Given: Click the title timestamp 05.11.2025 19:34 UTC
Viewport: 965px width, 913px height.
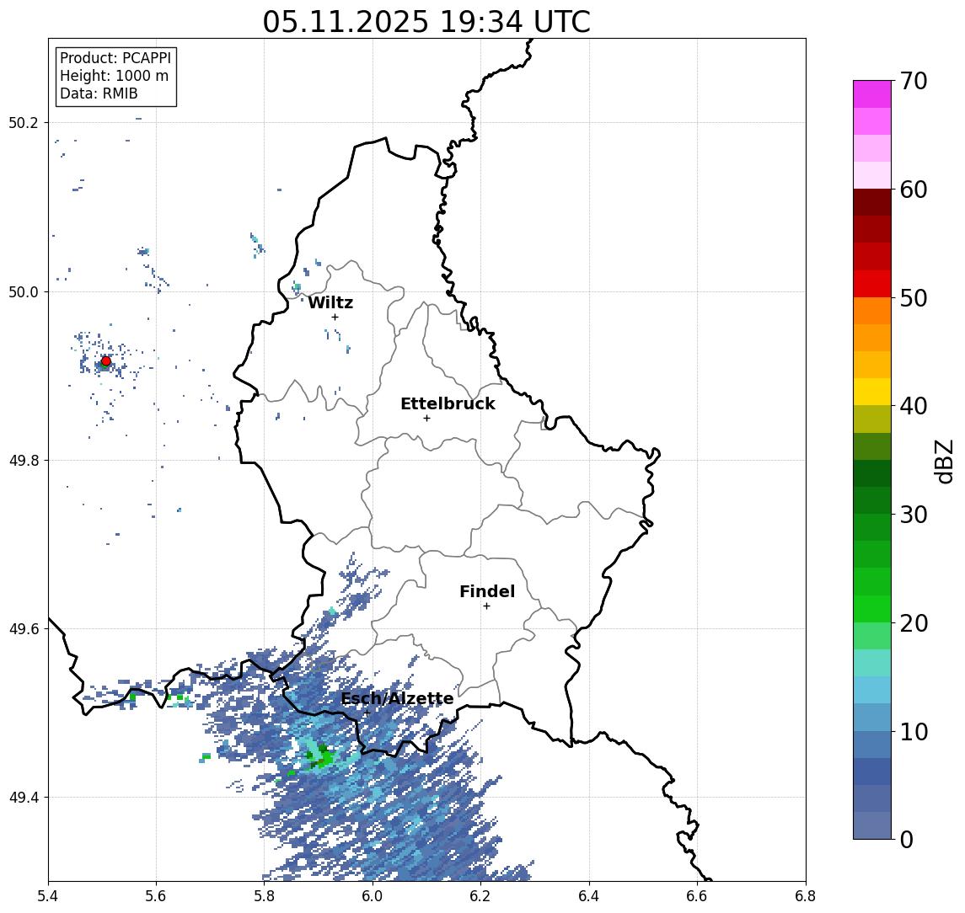Looking at the screenshot, I should (426, 22).
